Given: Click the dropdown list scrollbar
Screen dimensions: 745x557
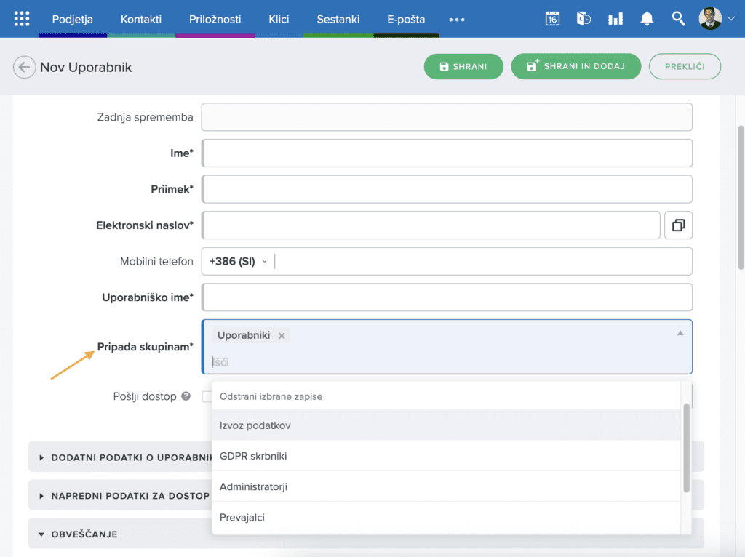Looking at the screenshot, I should [x=686, y=447].
